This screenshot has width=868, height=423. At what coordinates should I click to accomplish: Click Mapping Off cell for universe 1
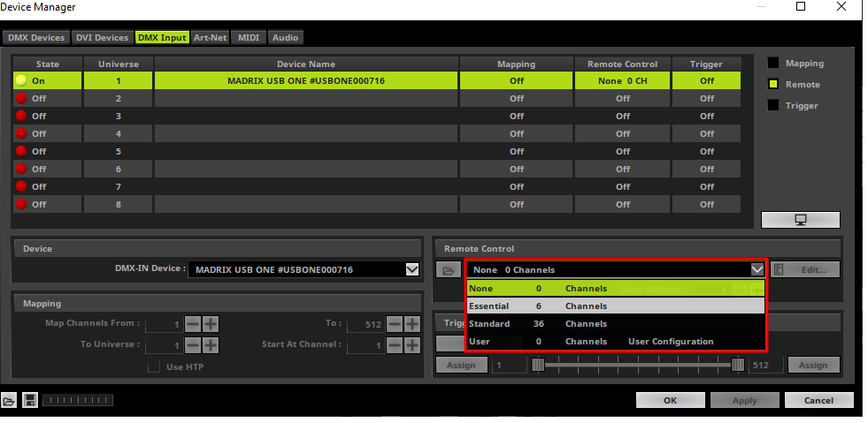coord(517,80)
